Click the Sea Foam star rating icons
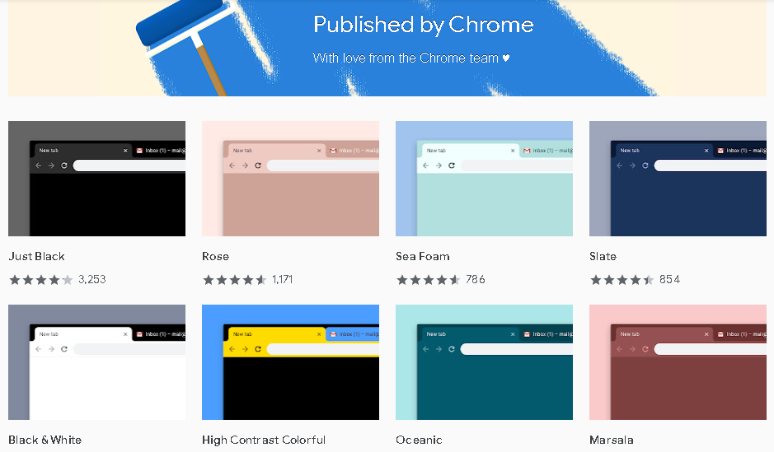Image resolution: width=774 pixels, height=452 pixels. 428,280
